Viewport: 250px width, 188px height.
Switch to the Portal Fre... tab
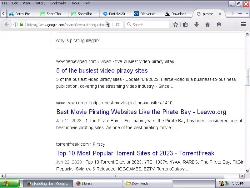point(21,14)
